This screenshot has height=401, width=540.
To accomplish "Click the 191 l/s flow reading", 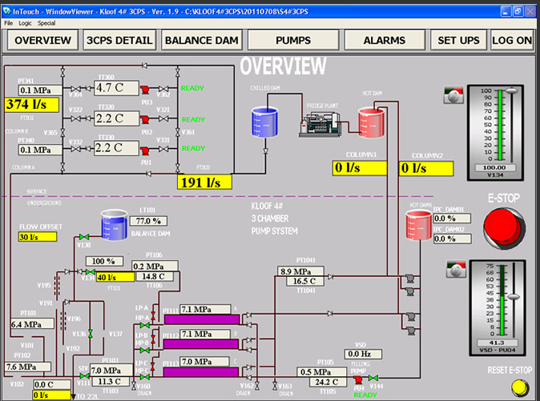I will (x=204, y=182).
